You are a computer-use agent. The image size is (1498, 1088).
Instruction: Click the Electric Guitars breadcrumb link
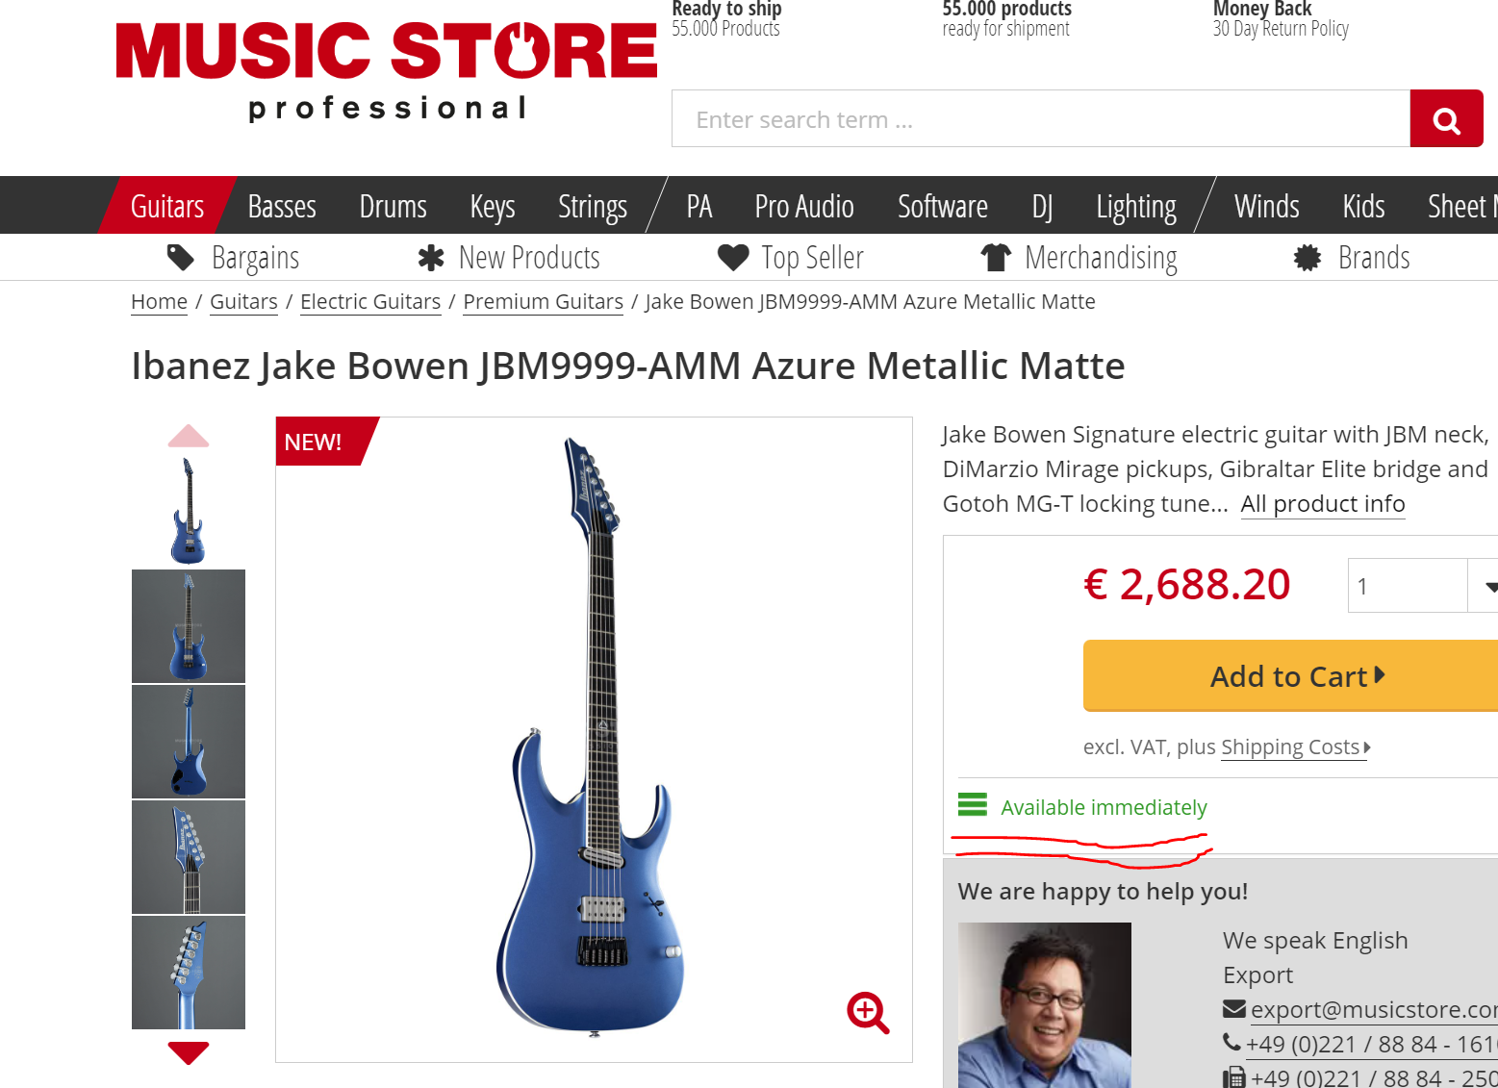pos(370,302)
